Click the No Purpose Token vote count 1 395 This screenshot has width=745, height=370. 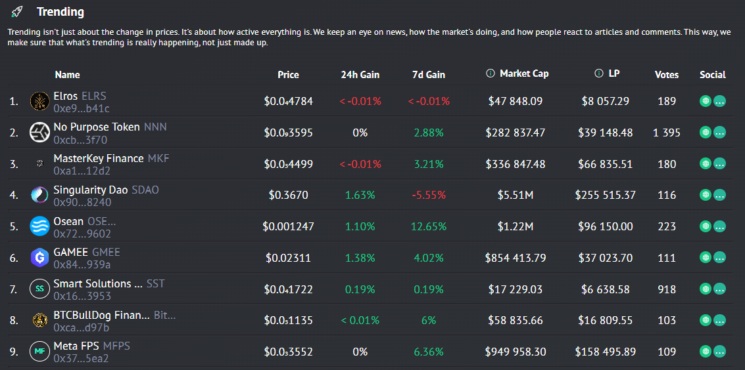pos(666,133)
